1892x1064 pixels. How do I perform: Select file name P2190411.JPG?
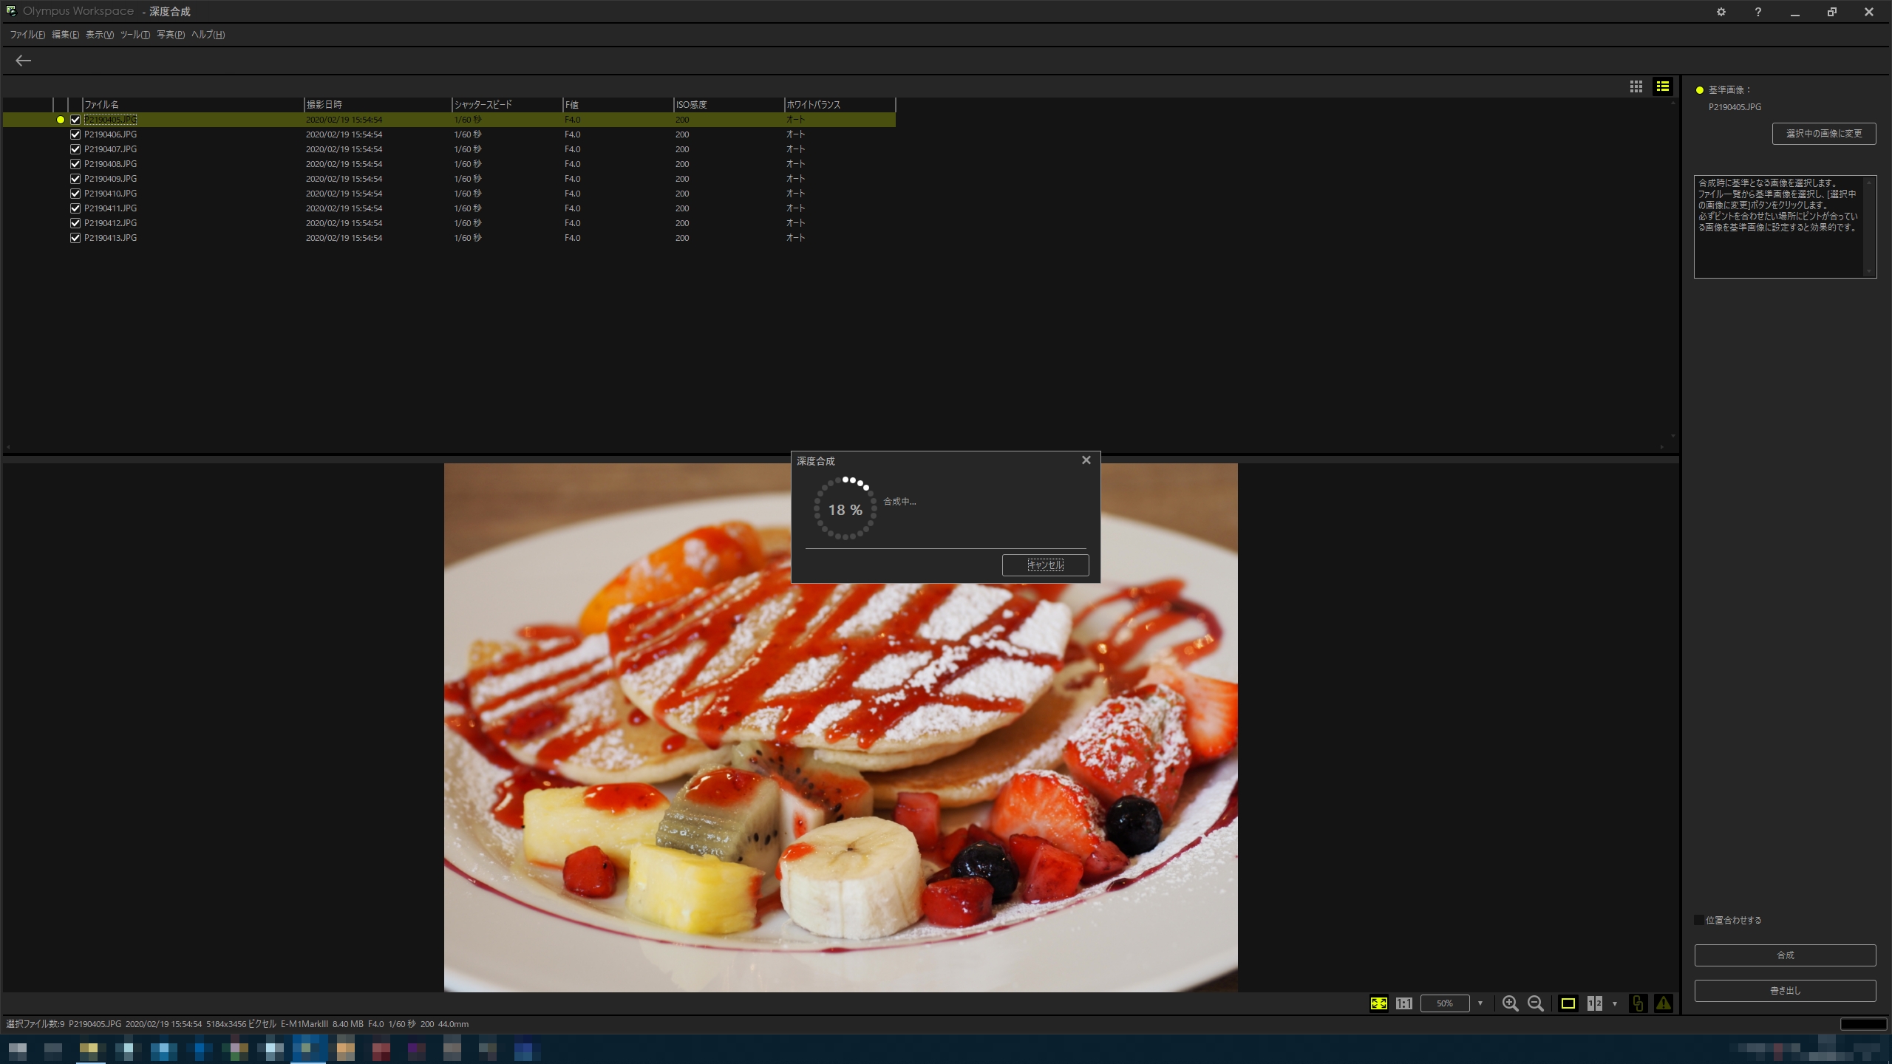pyautogui.click(x=110, y=208)
